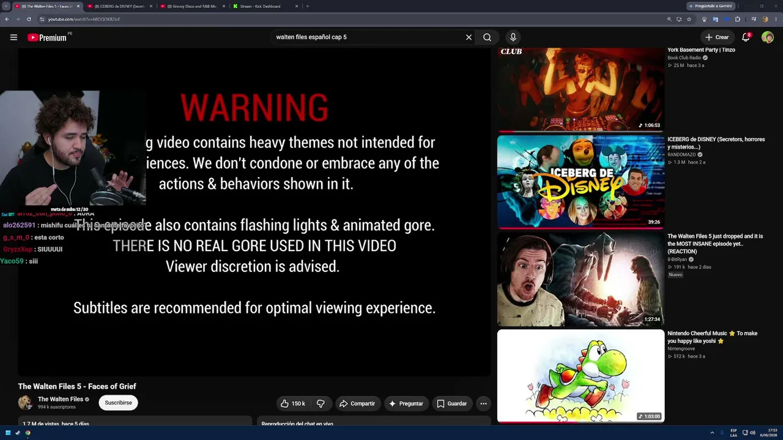Image resolution: width=783 pixels, height=440 pixels.
Task: Reload the YouTube page
Action: tap(29, 19)
